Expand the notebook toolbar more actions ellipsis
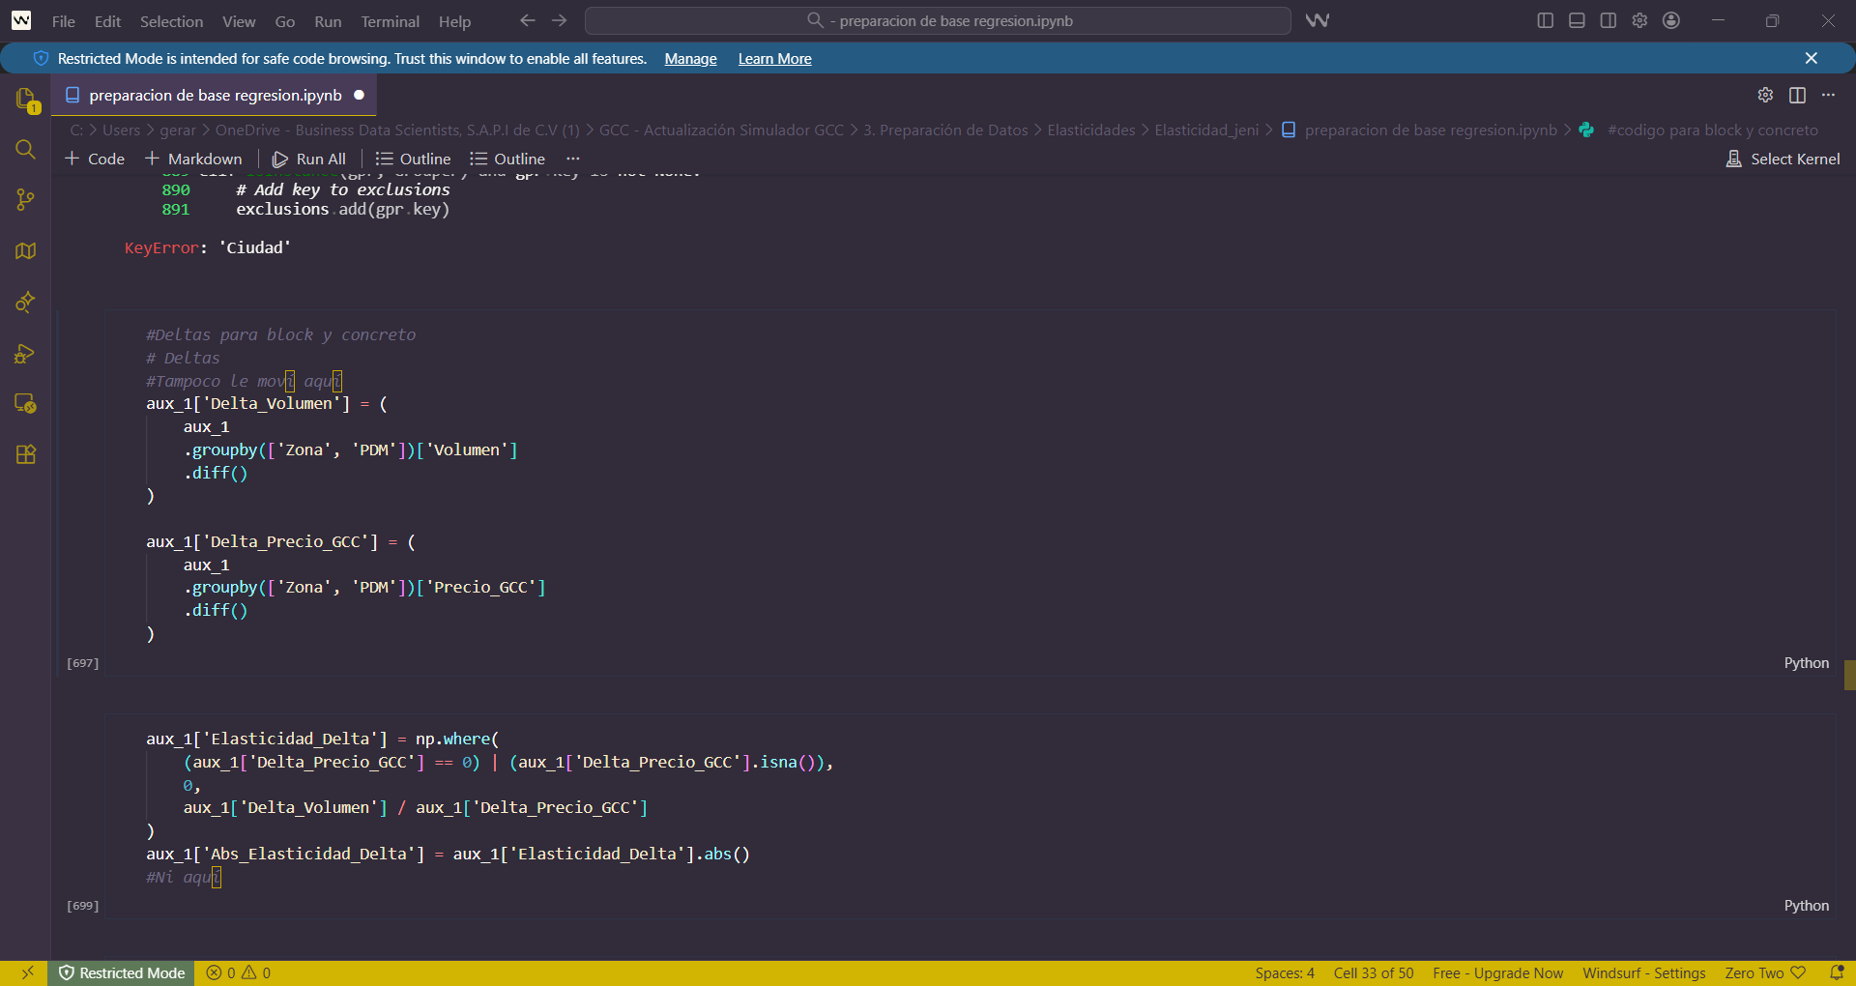Viewport: 1856px width, 986px height. click(573, 159)
